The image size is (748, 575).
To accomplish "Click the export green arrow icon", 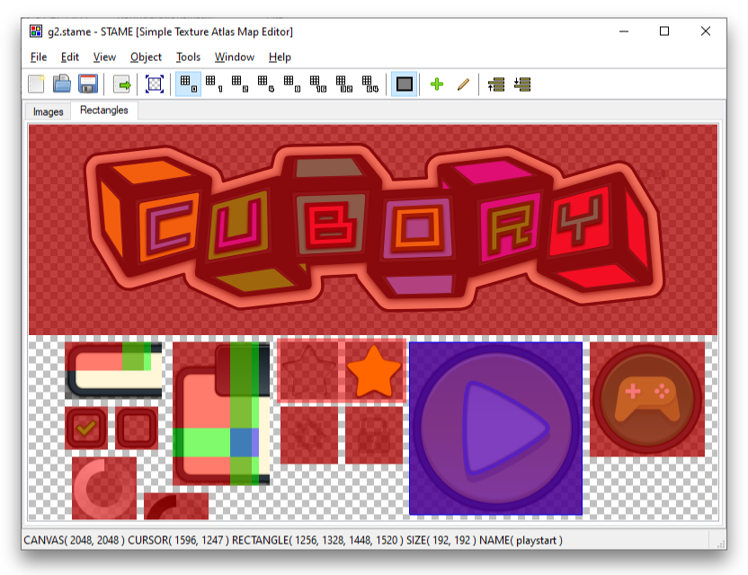I will click(x=122, y=84).
